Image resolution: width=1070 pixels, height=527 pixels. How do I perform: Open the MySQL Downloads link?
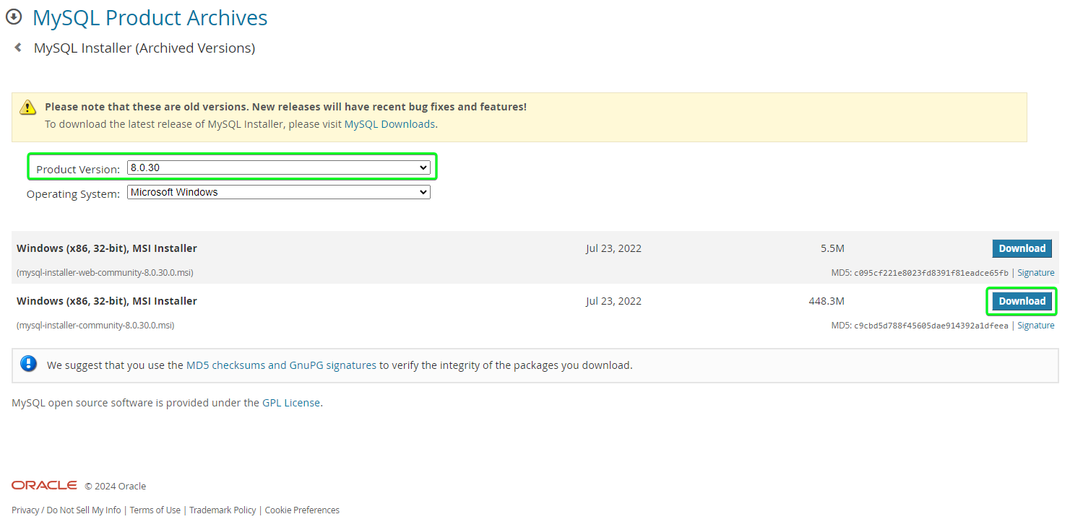pos(389,124)
